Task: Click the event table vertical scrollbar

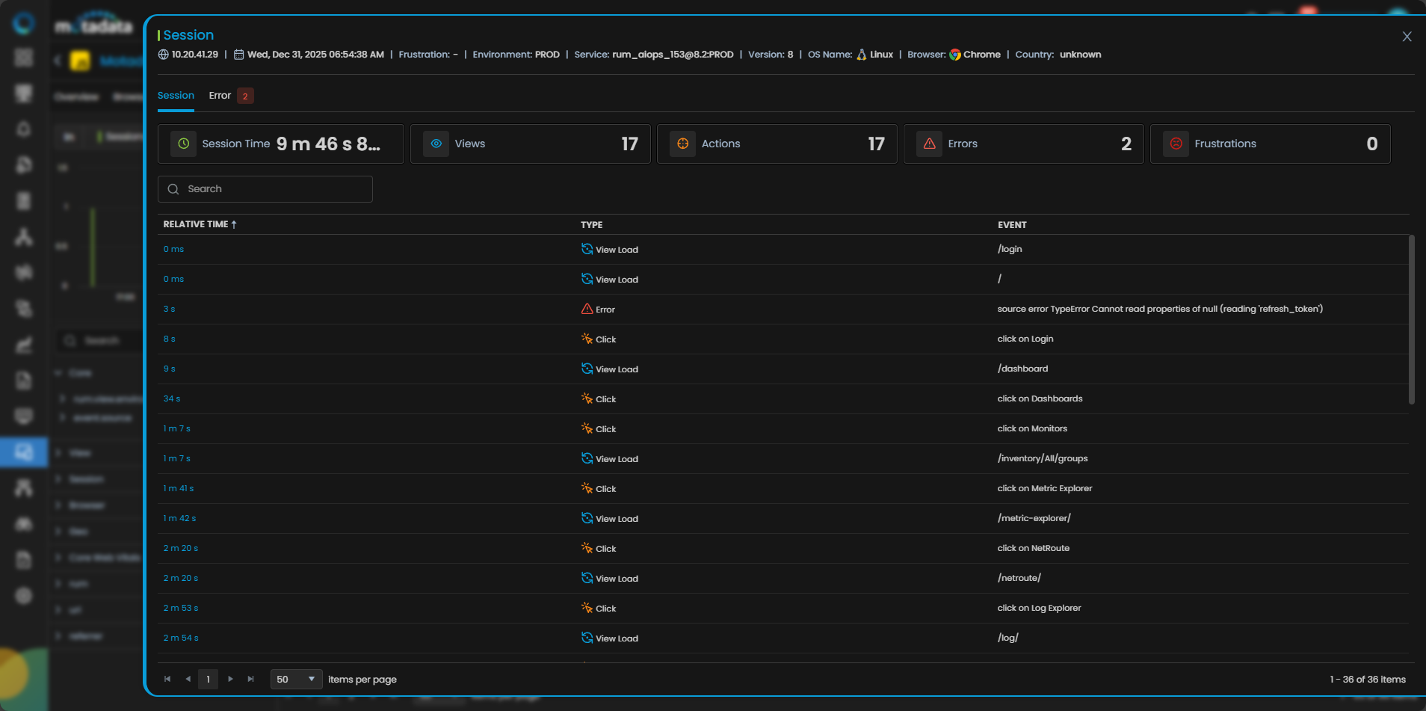Action: coord(1411,320)
